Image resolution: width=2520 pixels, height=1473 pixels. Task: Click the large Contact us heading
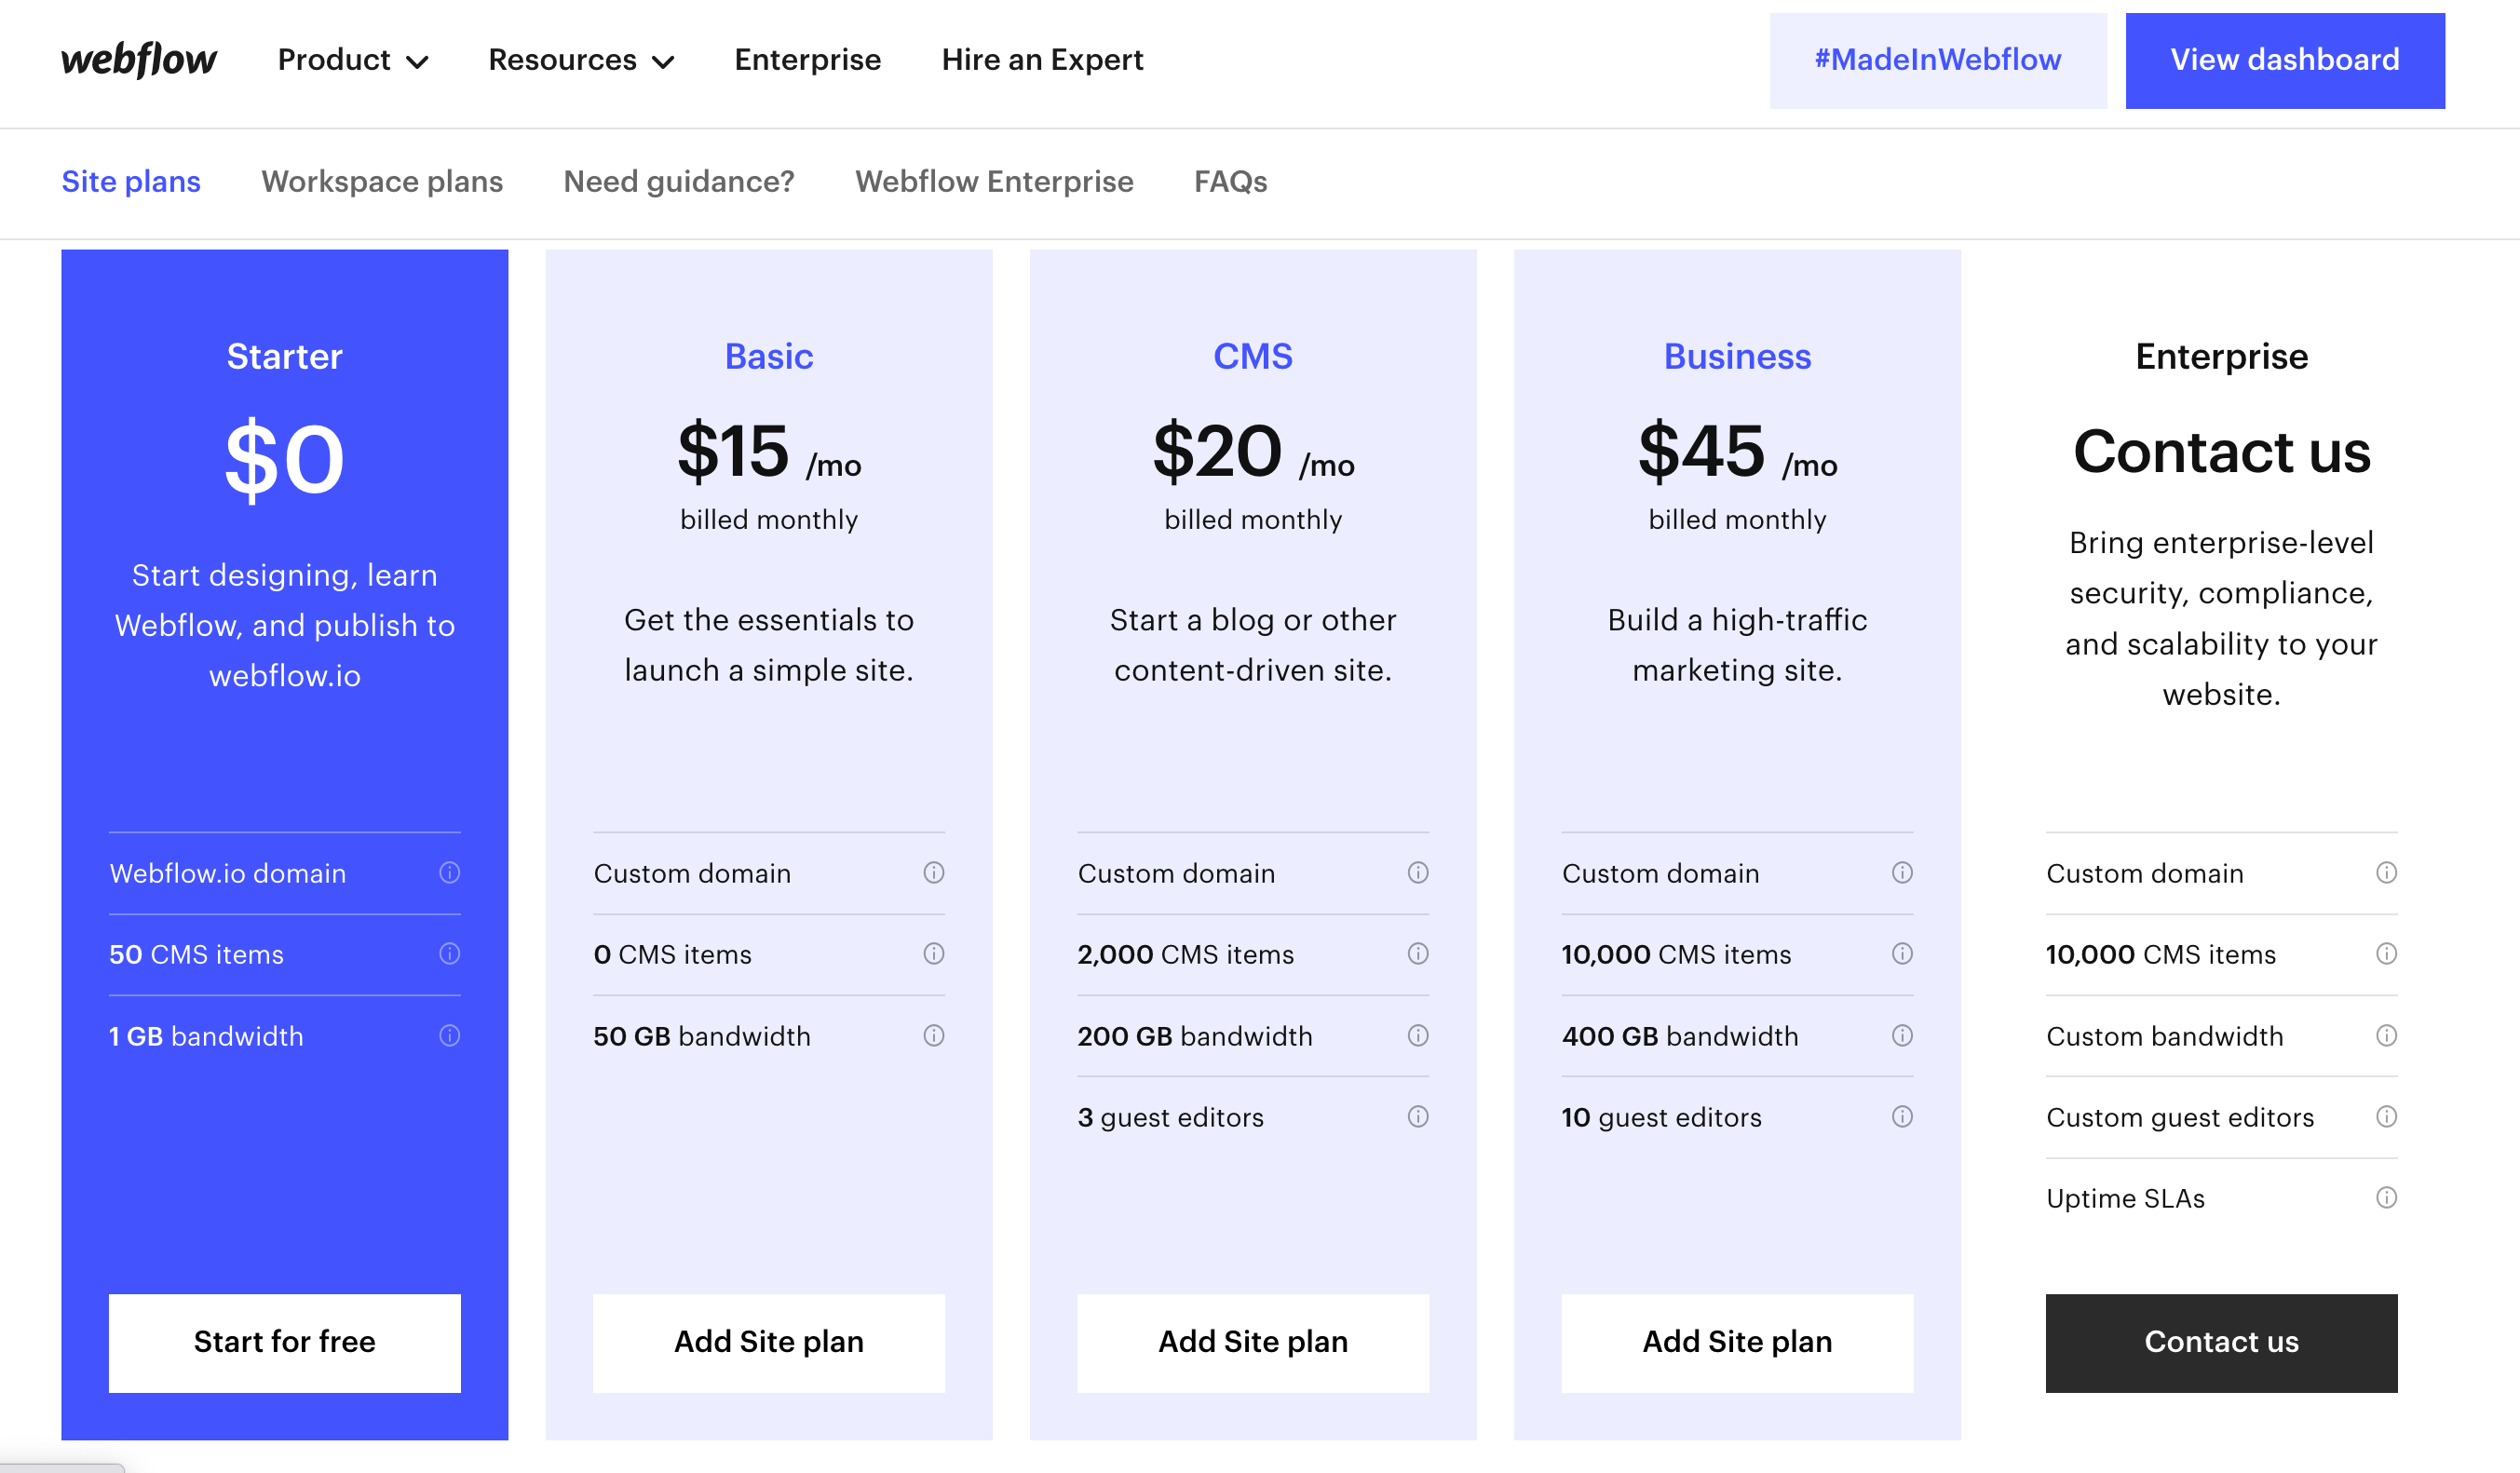pyautogui.click(x=2221, y=452)
